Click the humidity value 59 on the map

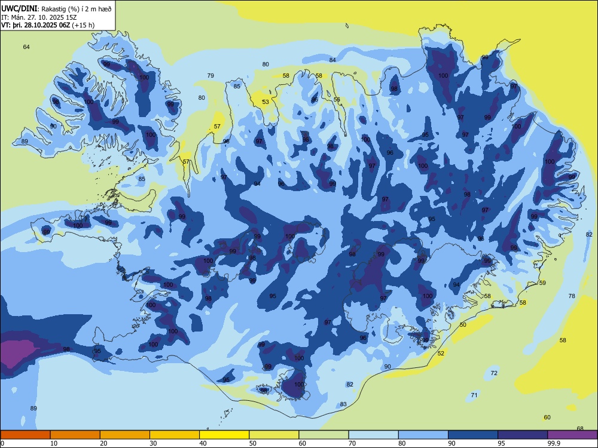(542, 283)
